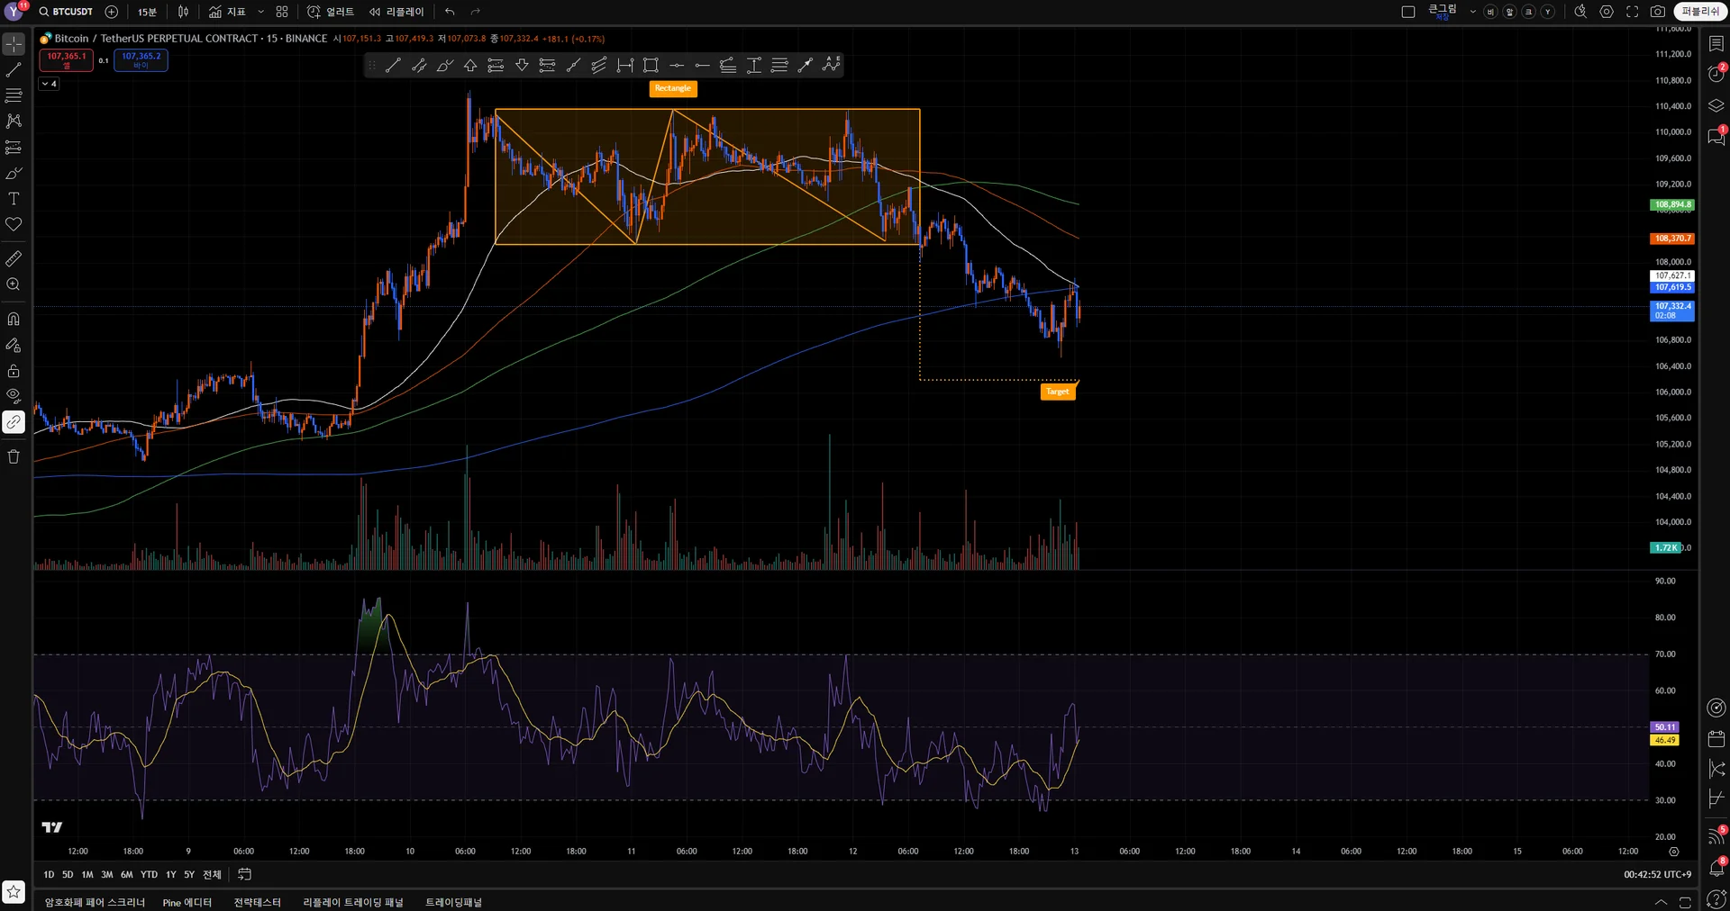1730x911 pixels.
Task: Select the zigzag pattern icon in drawing toolbar
Action: [832, 65]
